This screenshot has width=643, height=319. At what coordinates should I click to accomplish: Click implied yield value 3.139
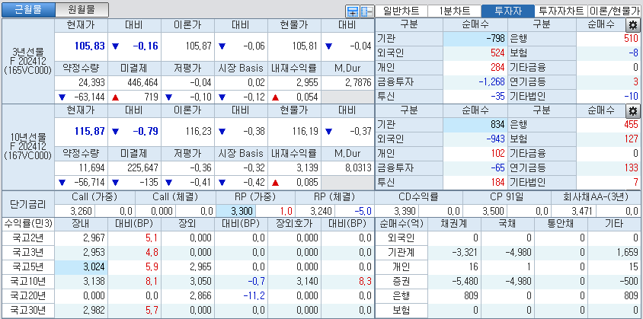click(x=294, y=167)
